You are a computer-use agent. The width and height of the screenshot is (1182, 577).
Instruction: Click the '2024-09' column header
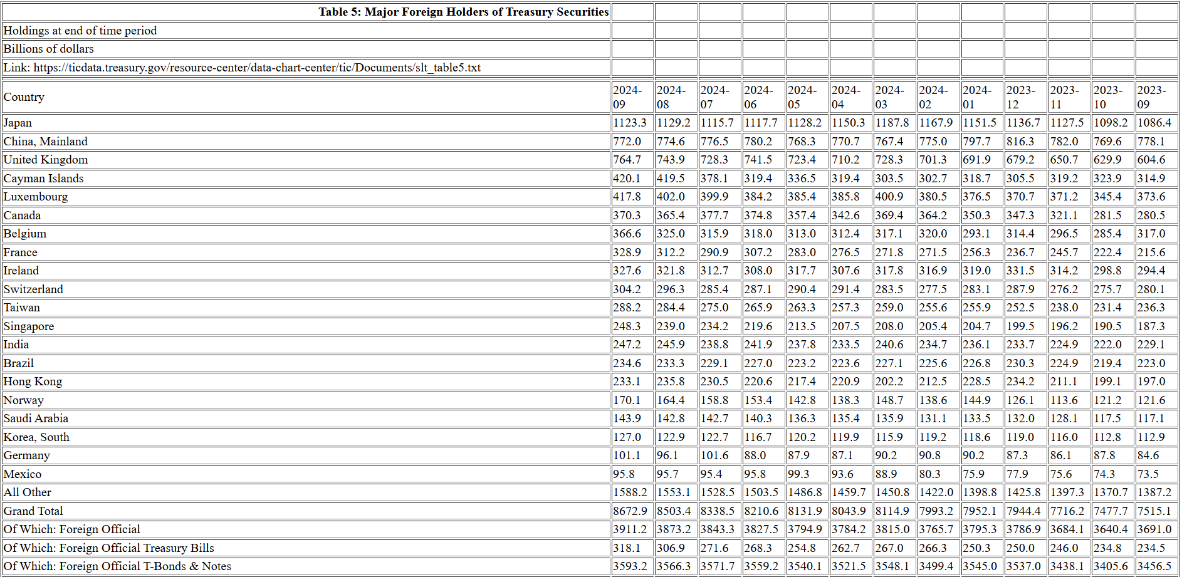pos(633,97)
